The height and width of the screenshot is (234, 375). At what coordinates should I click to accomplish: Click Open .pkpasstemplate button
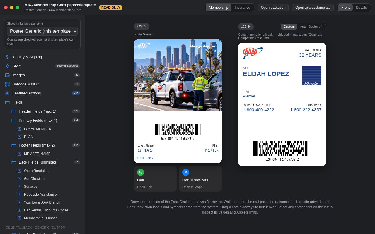pos(313,8)
